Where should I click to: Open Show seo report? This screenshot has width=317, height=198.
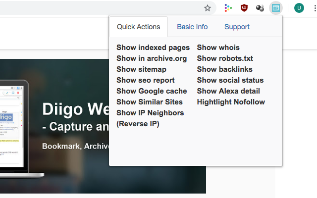pos(145,80)
